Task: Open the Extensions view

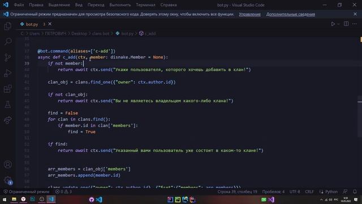Action: (x=7, y=89)
